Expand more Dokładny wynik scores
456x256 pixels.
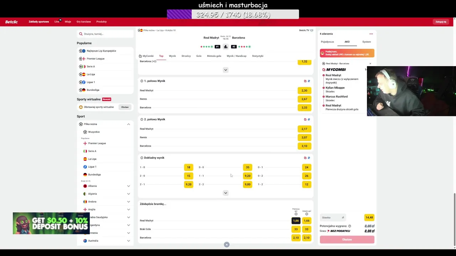click(x=226, y=193)
